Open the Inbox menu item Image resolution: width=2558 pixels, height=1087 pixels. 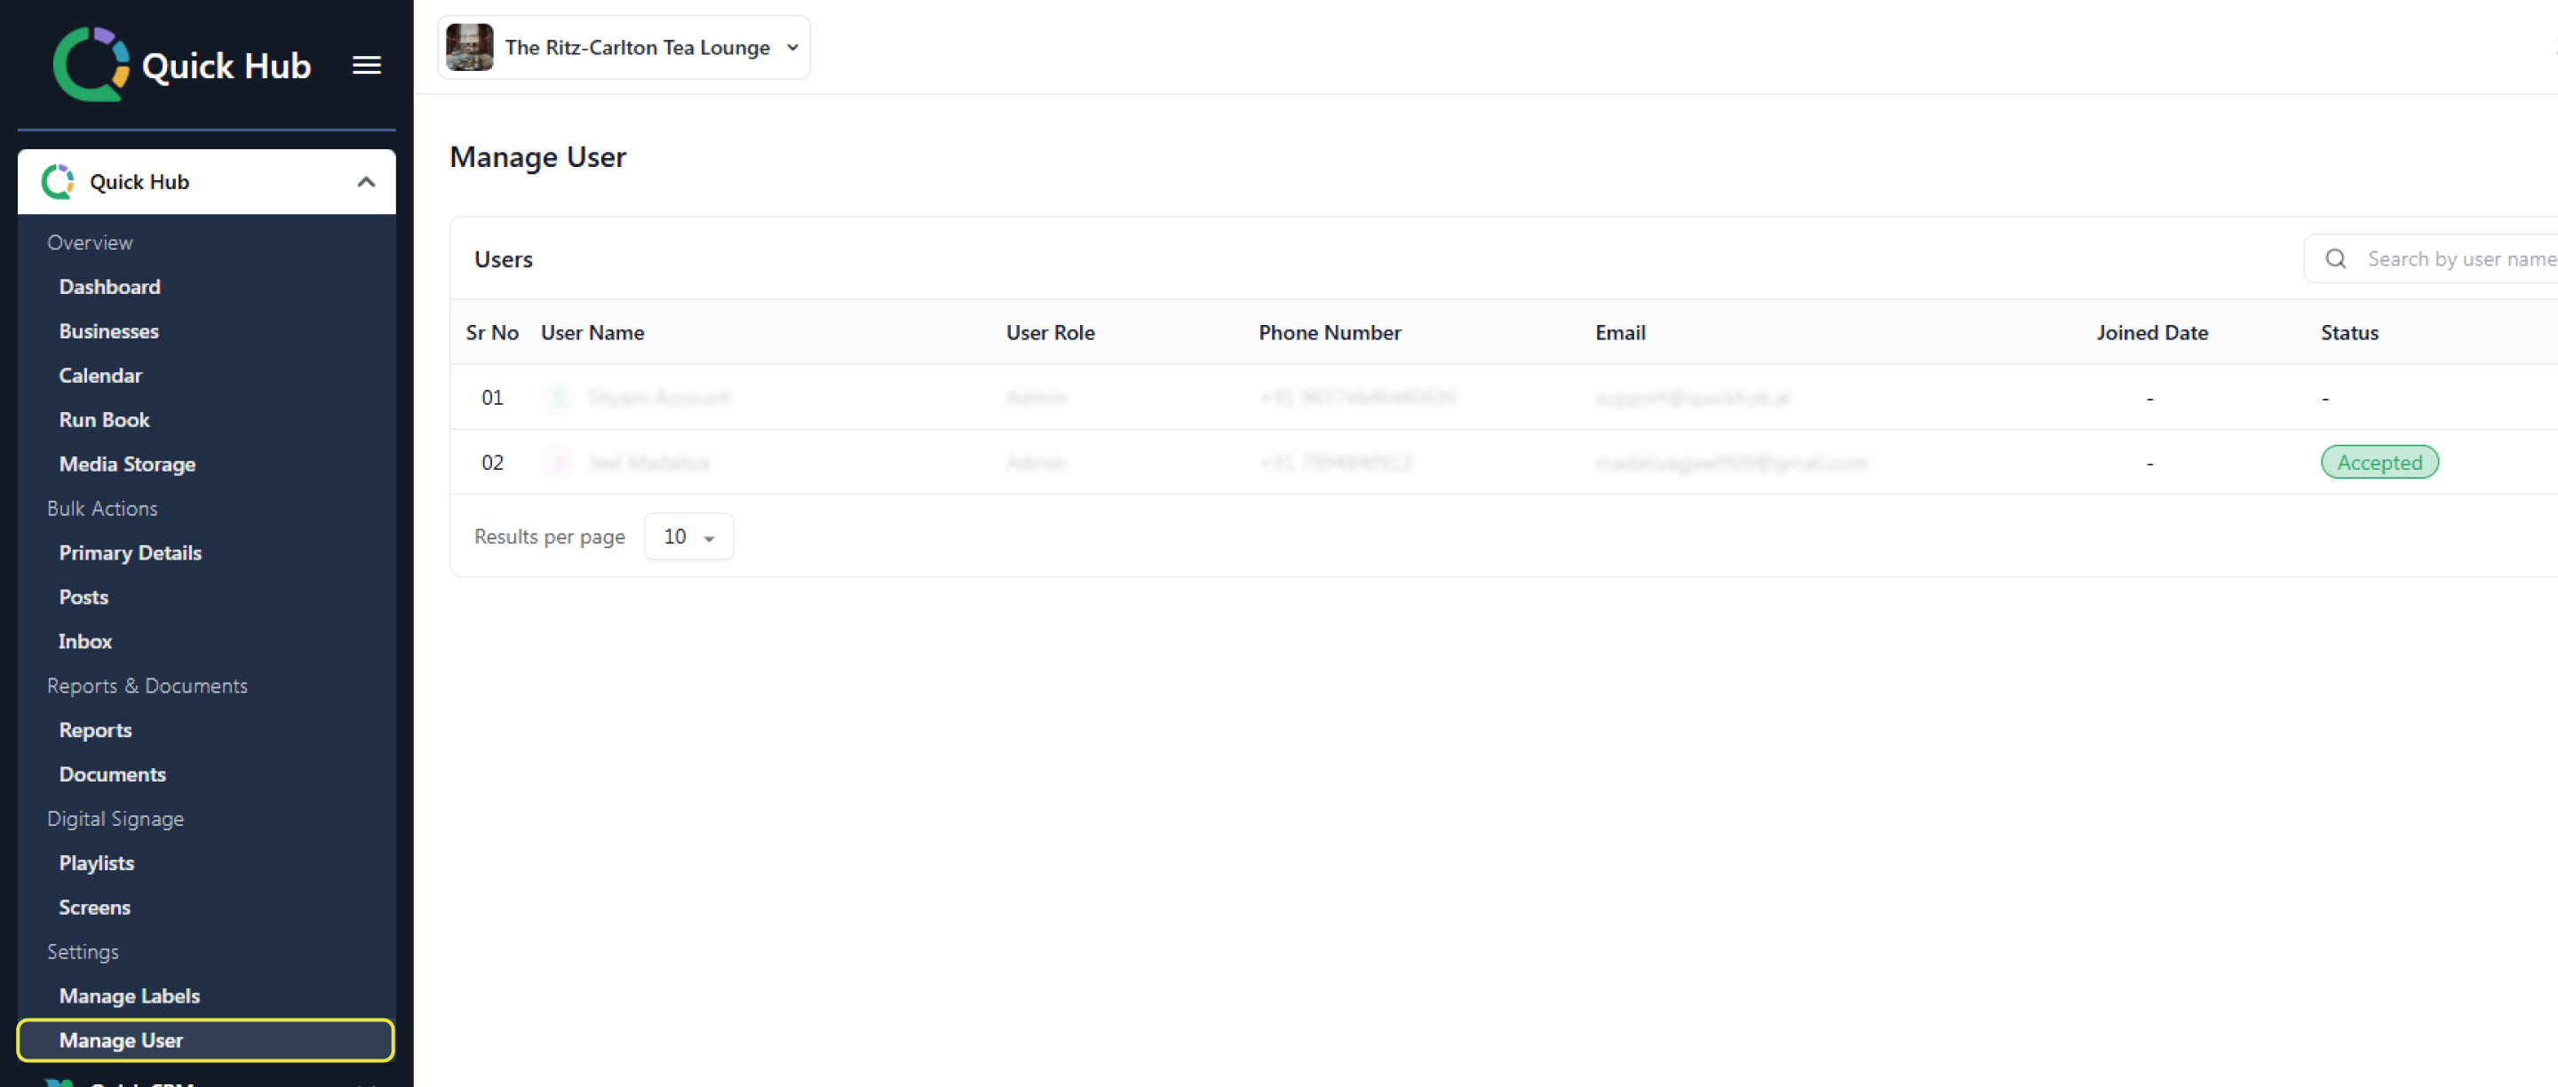(x=84, y=641)
